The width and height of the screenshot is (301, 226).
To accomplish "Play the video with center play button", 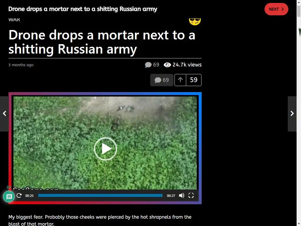I will pyautogui.click(x=106, y=149).
